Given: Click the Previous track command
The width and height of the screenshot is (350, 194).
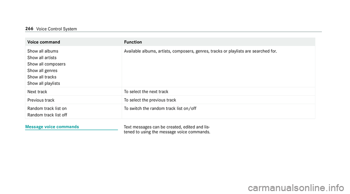Looking at the screenshot, I should 41,100.
